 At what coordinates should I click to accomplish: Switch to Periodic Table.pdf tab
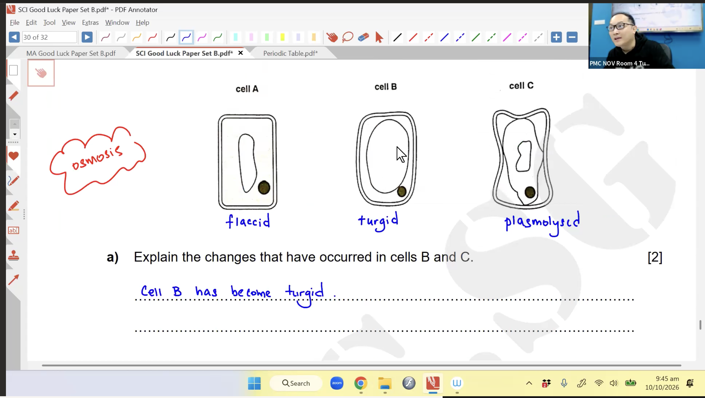290,53
